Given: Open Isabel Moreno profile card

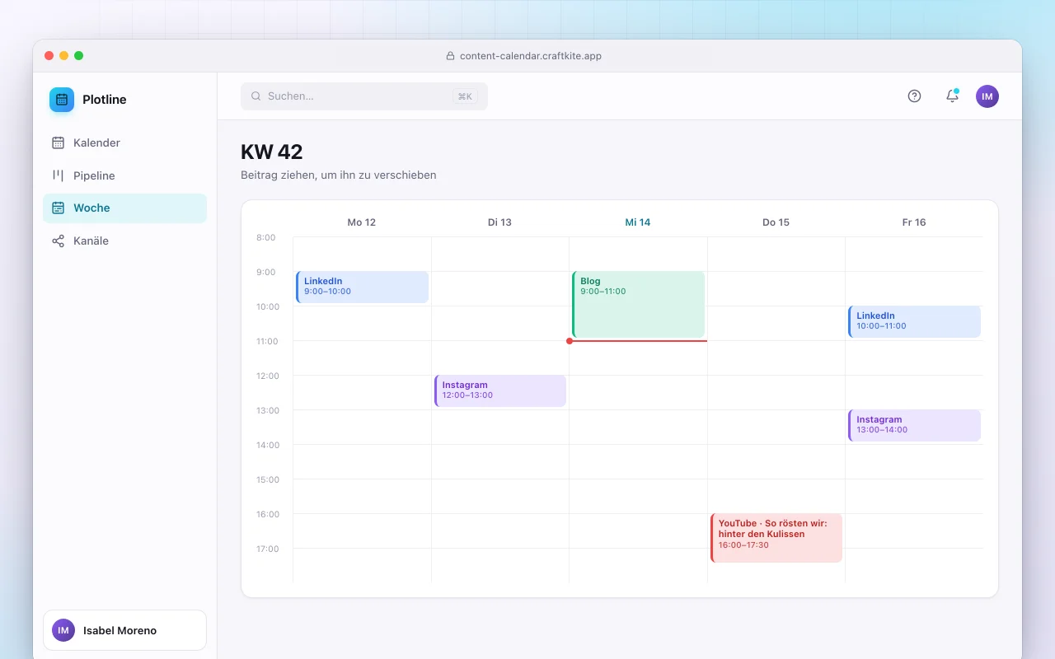Looking at the screenshot, I should coord(124,630).
